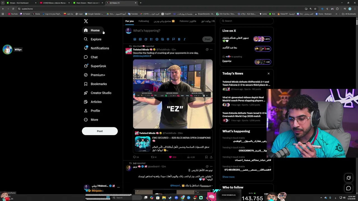
Task: Open Bookmarks in the sidebar
Action: (x=95, y=84)
